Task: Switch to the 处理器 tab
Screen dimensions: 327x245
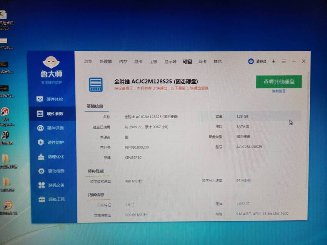Action: 105,61
